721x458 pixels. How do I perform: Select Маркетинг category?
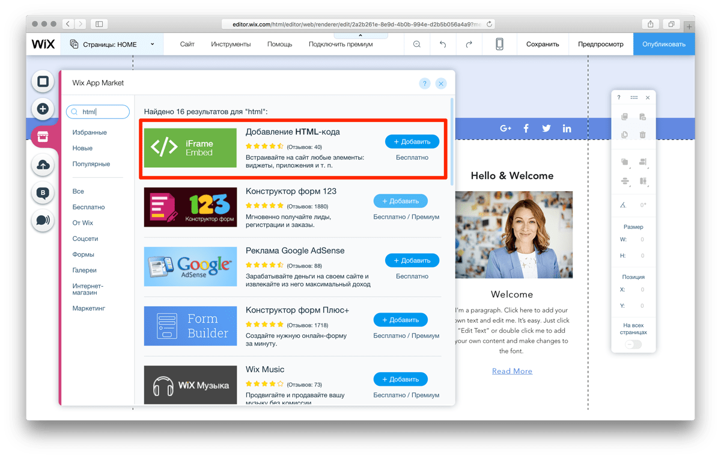click(89, 308)
